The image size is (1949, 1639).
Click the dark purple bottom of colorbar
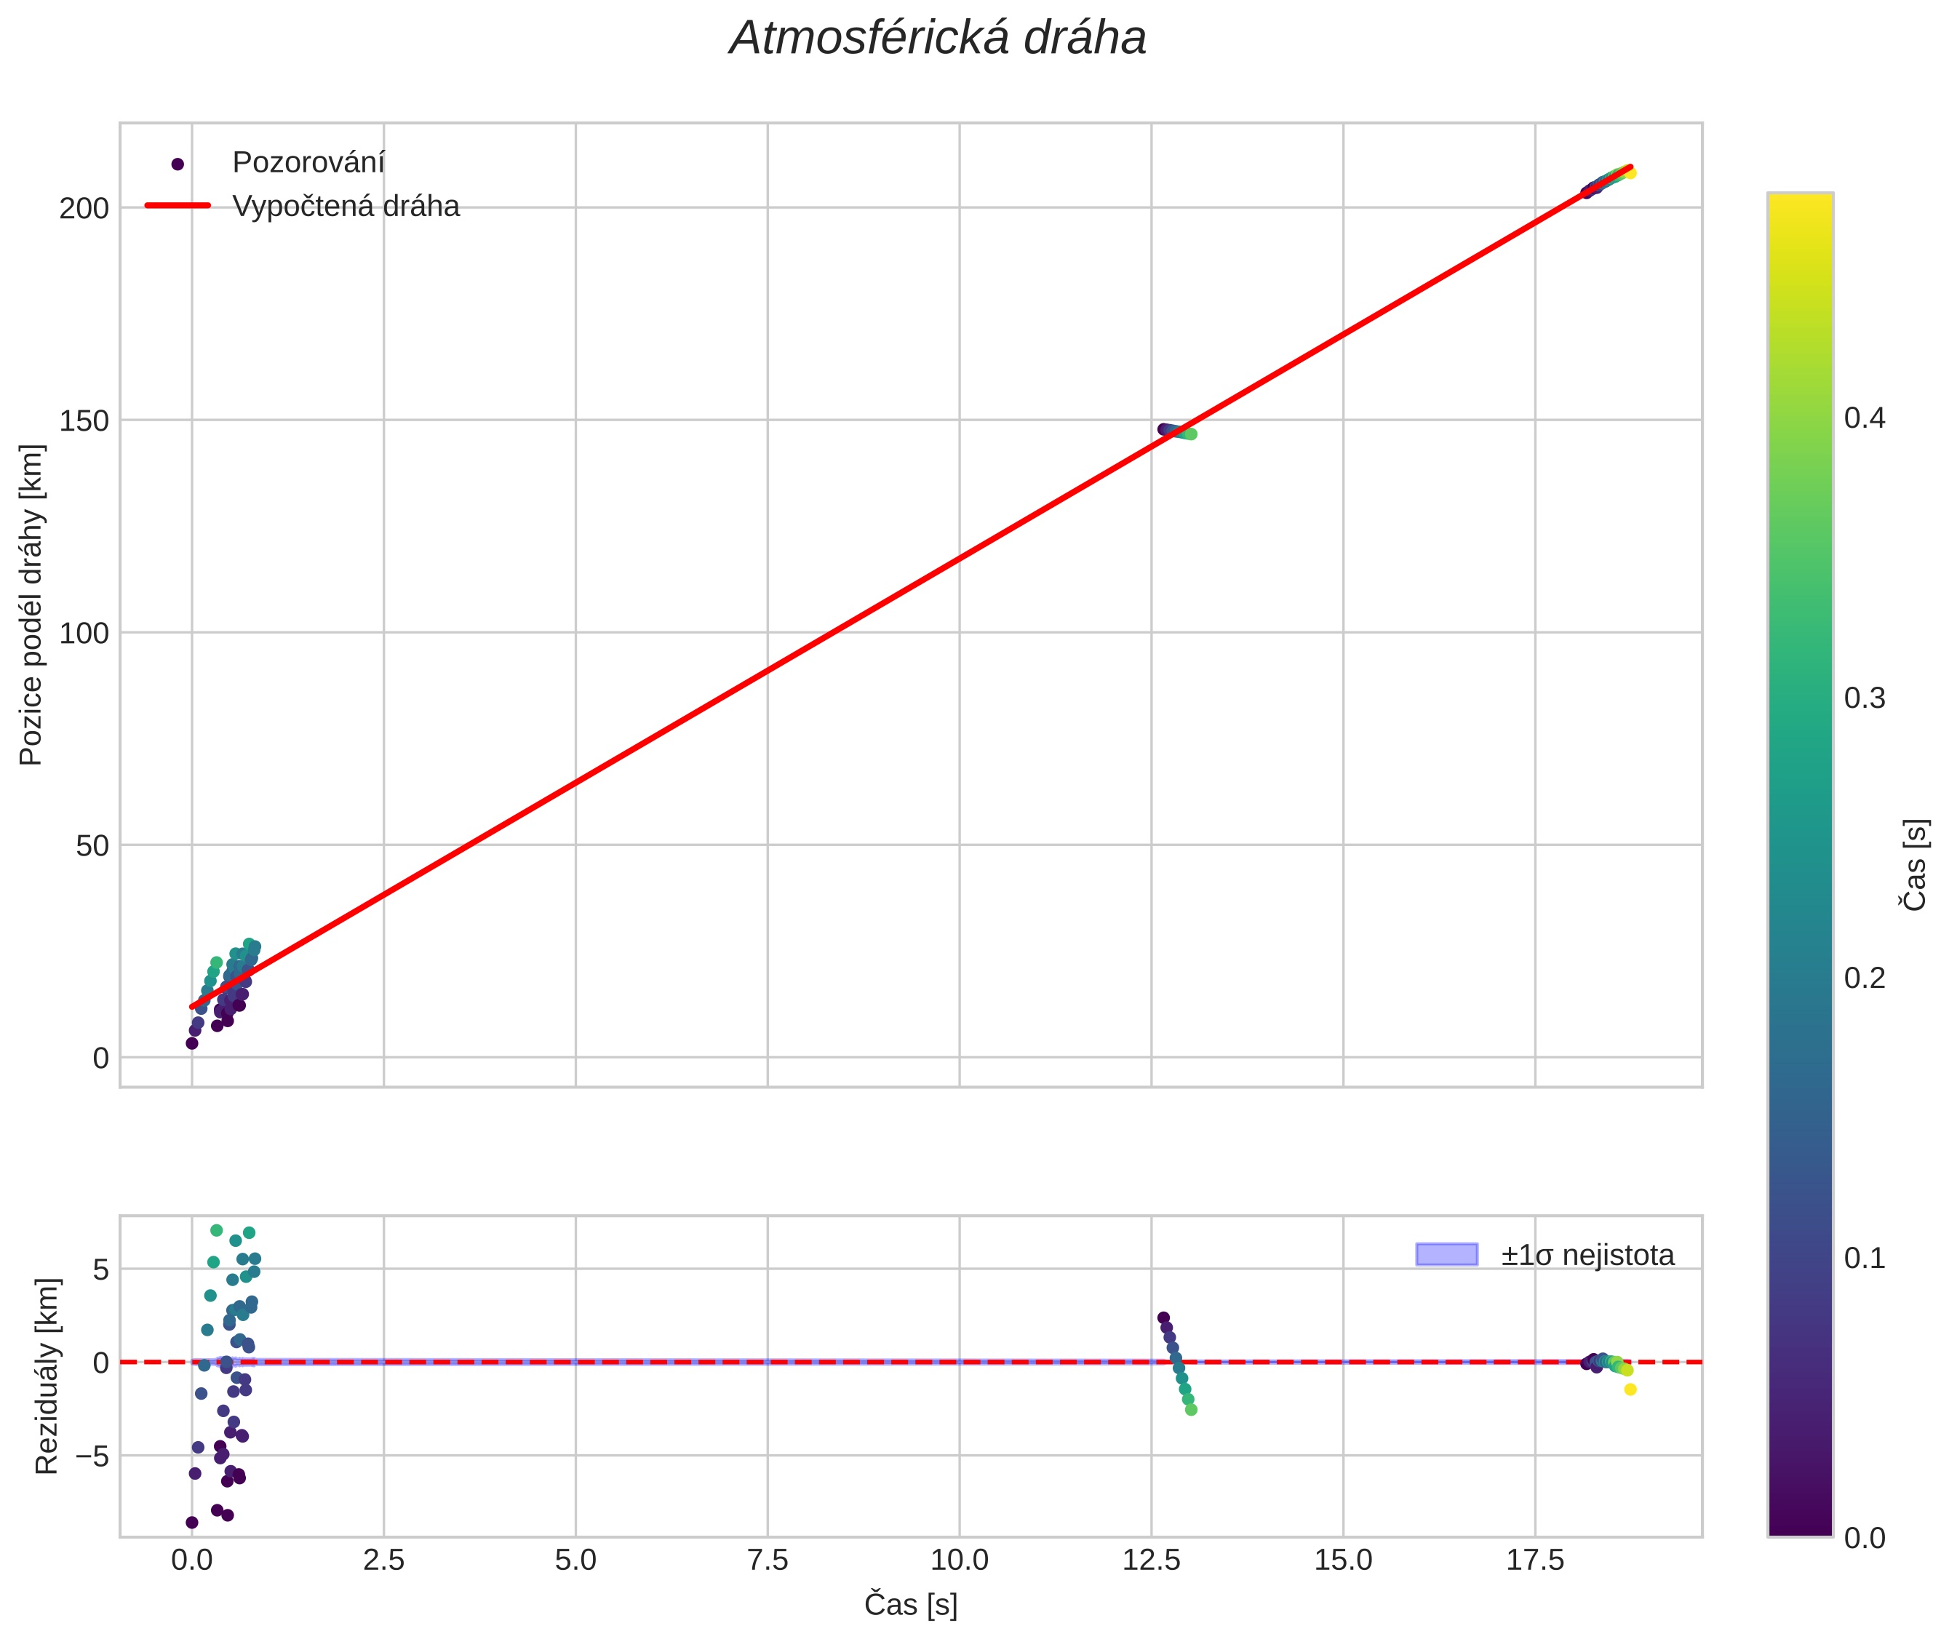(1799, 1524)
